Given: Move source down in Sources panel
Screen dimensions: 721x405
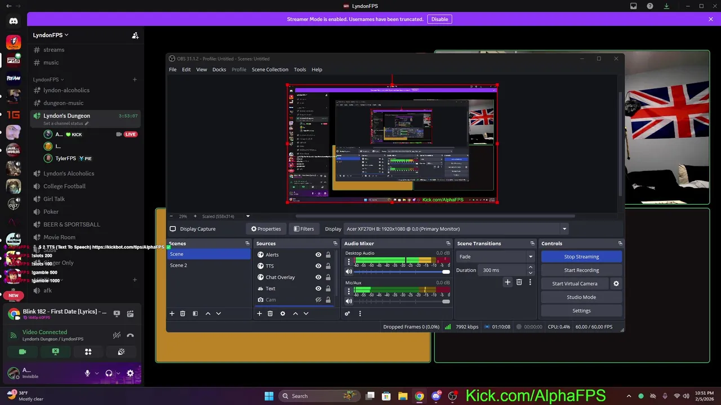Looking at the screenshot, I should click(306, 313).
